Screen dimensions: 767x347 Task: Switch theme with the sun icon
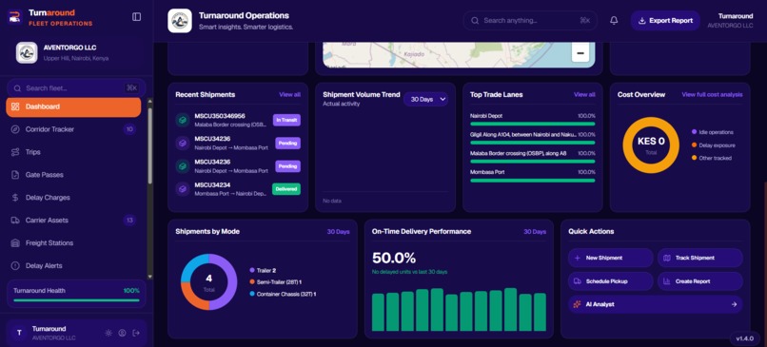click(x=108, y=333)
